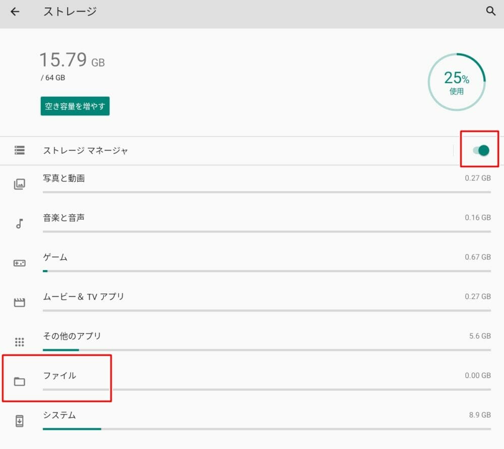
Task: Toggle the ストレージ マネージャ switch off
Action: click(x=481, y=150)
